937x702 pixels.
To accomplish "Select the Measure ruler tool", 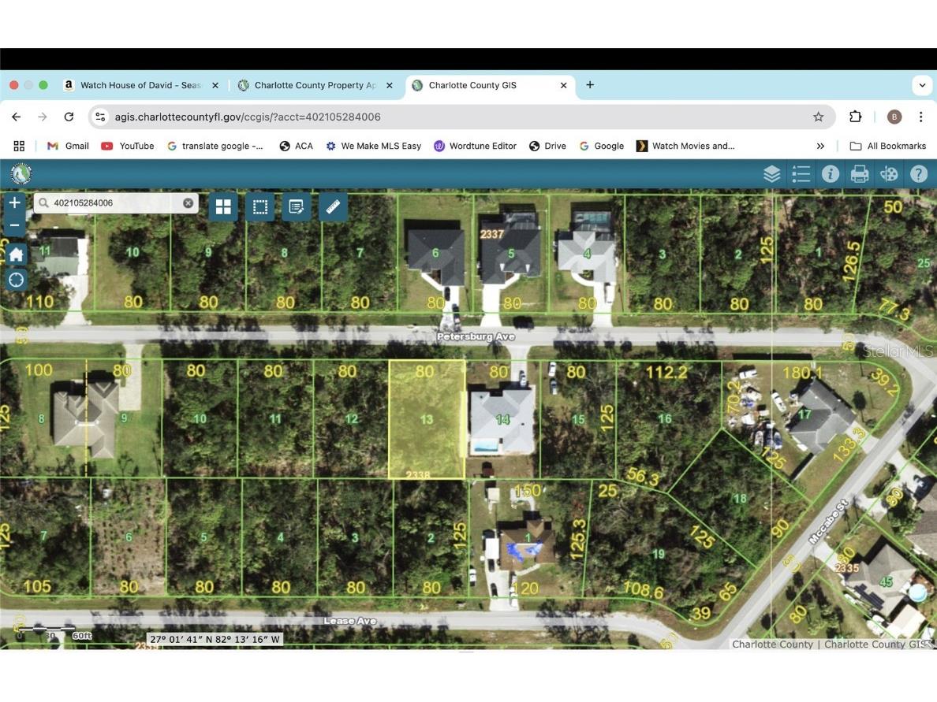I will click(x=333, y=206).
